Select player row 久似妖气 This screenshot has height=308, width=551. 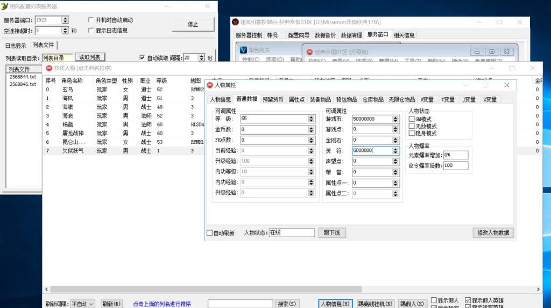tap(123, 151)
